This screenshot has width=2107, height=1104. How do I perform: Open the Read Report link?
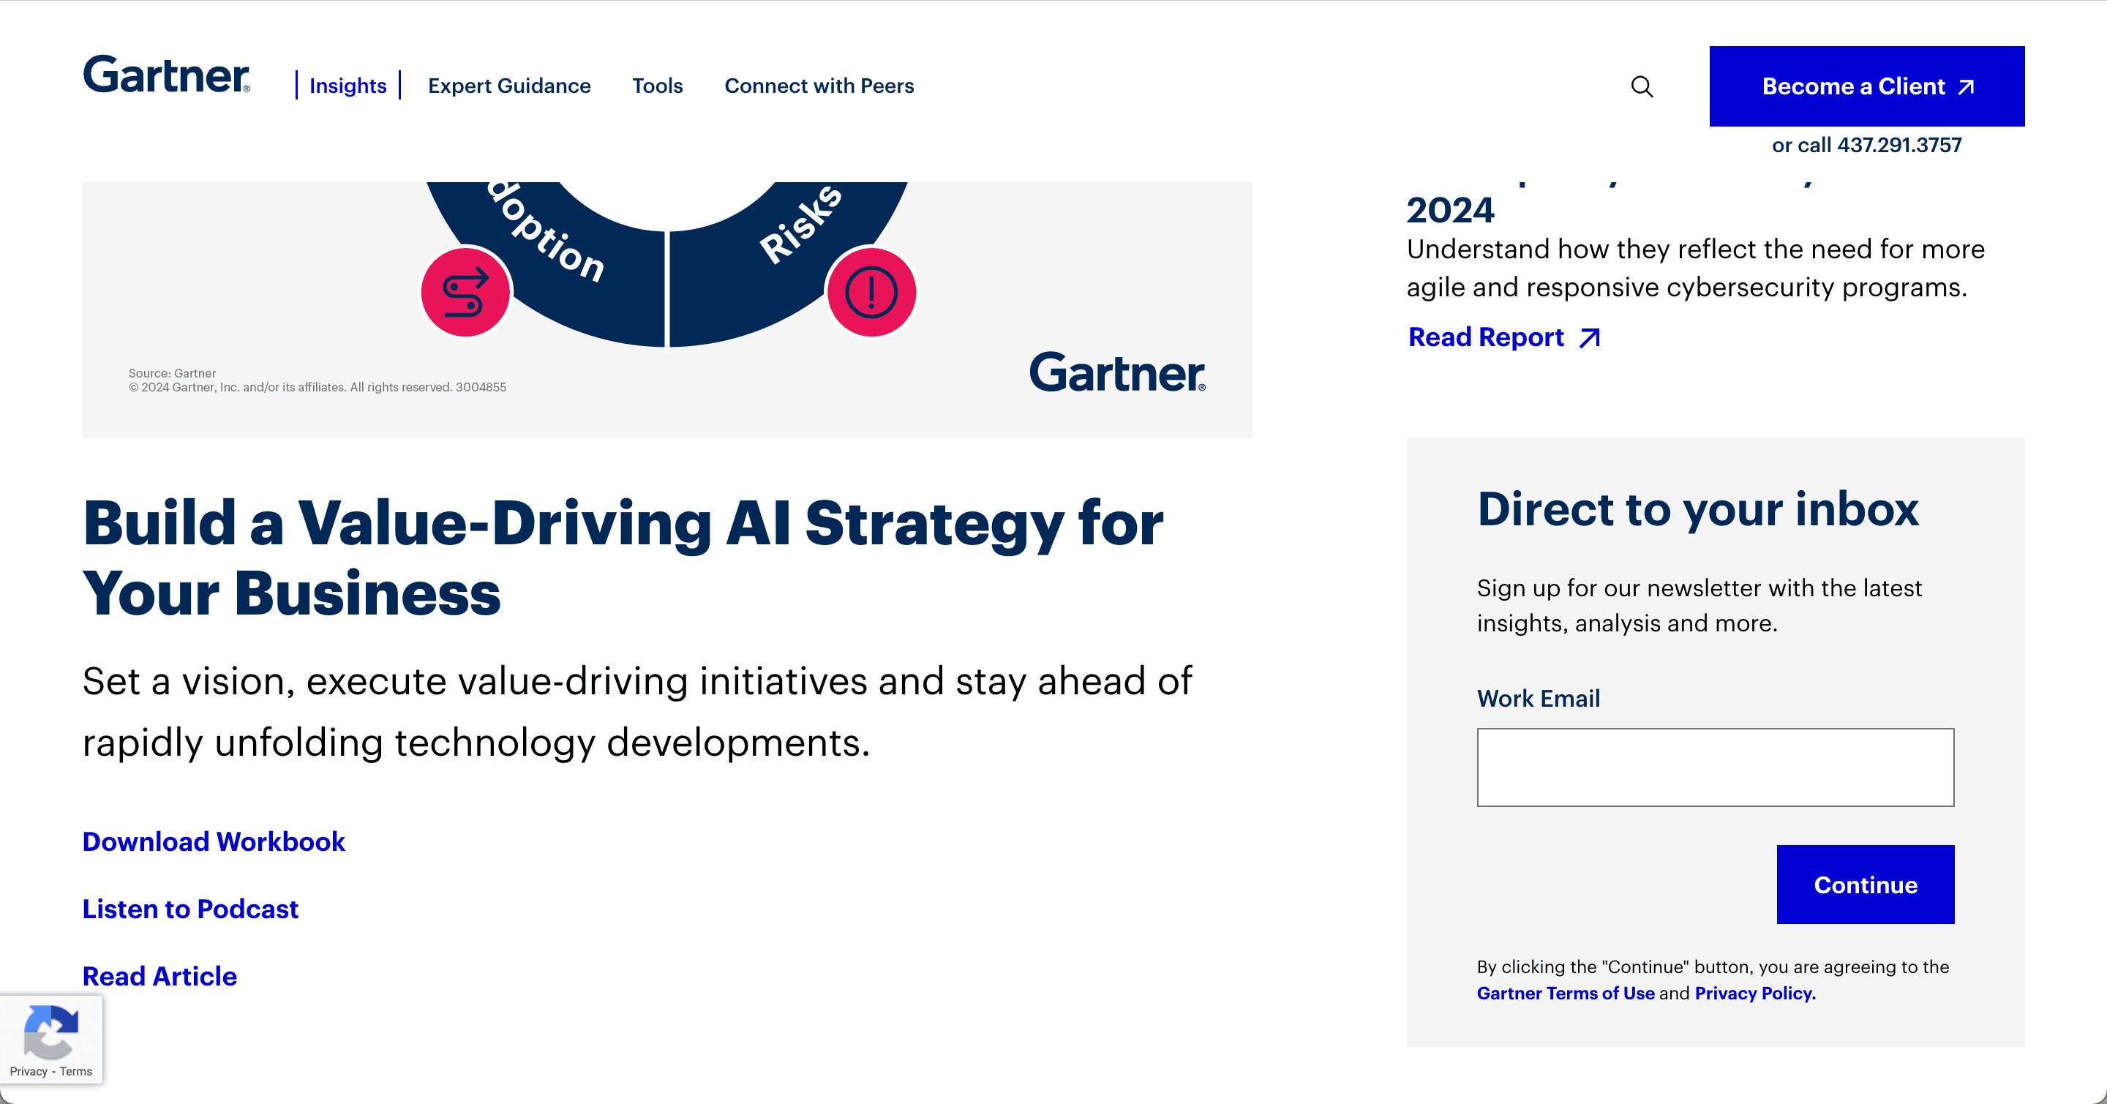pyautogui.click(x=1485, y=337)
